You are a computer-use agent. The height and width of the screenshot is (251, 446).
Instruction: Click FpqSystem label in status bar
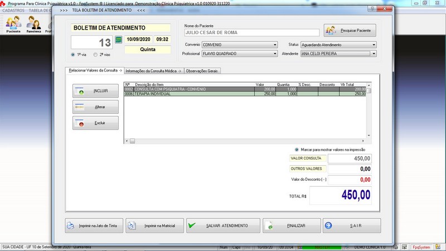click(x=421, y=247)
